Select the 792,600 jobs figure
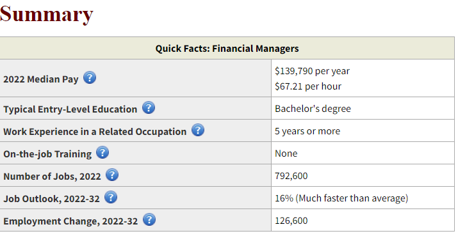474x236 pixels. (291, 176)
